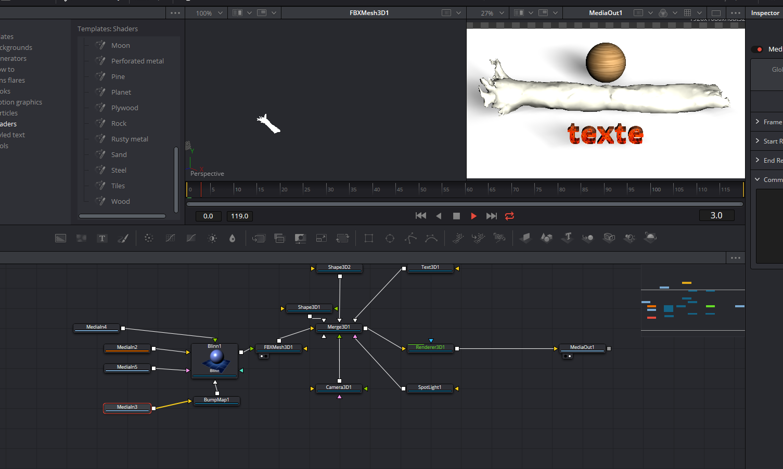Viewport: 783px width, 469px height.
Task: Toggle grid guides in MediaOut1 viewer
Action: pyautogui.click(x=688, y=13)
